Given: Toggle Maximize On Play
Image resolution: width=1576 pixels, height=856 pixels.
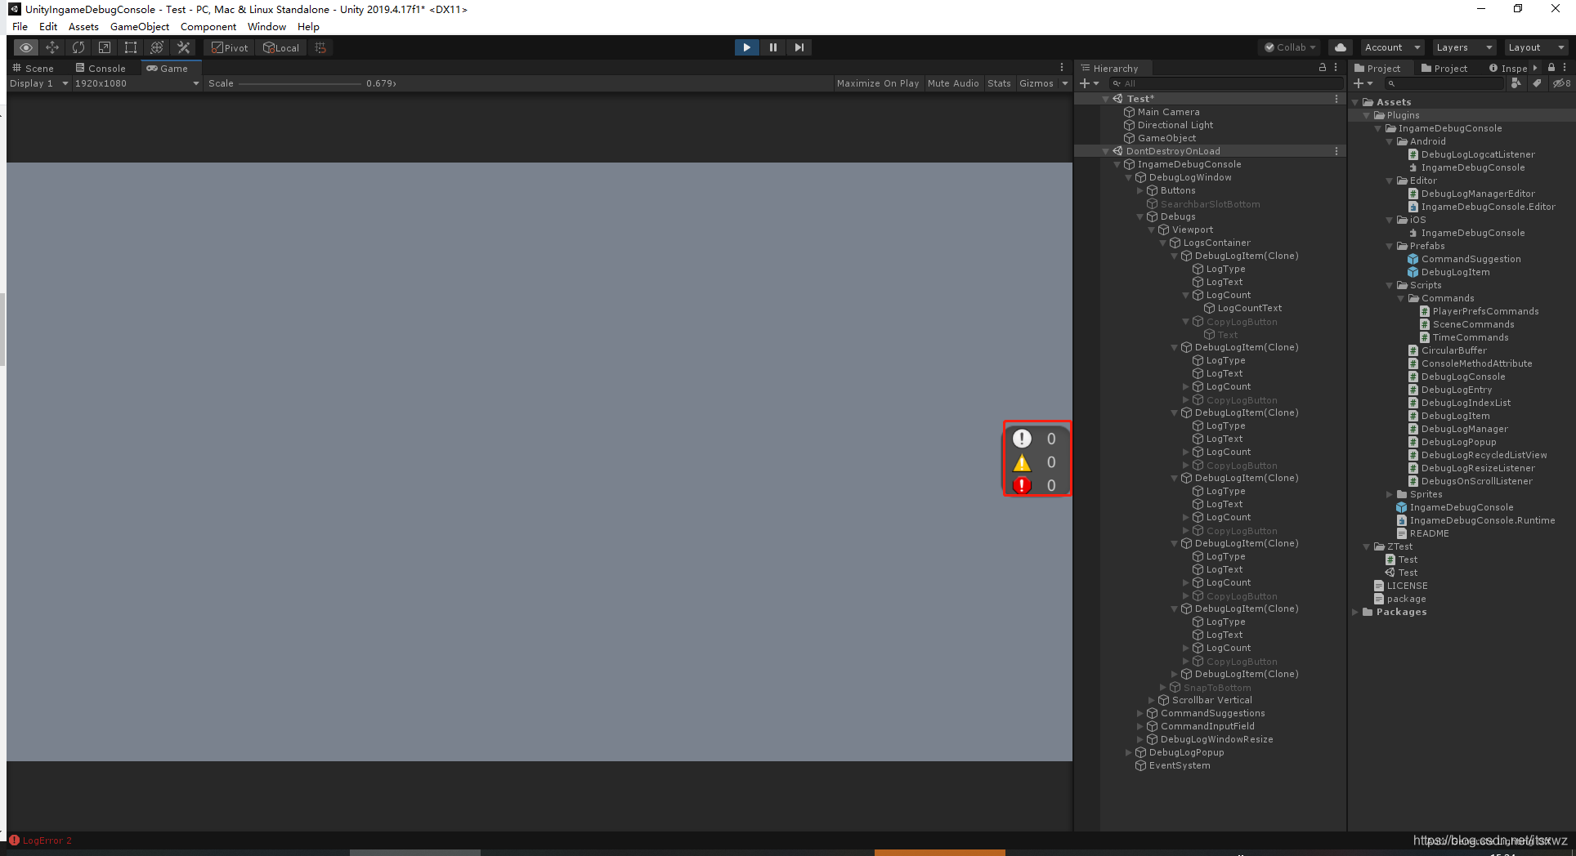Looking at the screenshot, I should pos(878,83).
